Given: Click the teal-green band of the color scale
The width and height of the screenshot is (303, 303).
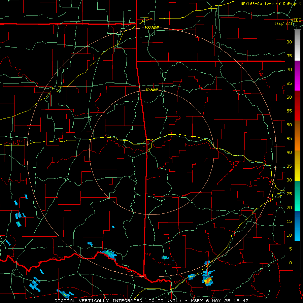Looking at the screenshot, I should 297,196.
